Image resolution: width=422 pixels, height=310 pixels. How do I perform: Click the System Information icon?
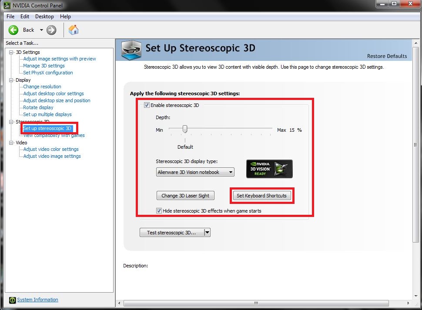tap(12, 300)
